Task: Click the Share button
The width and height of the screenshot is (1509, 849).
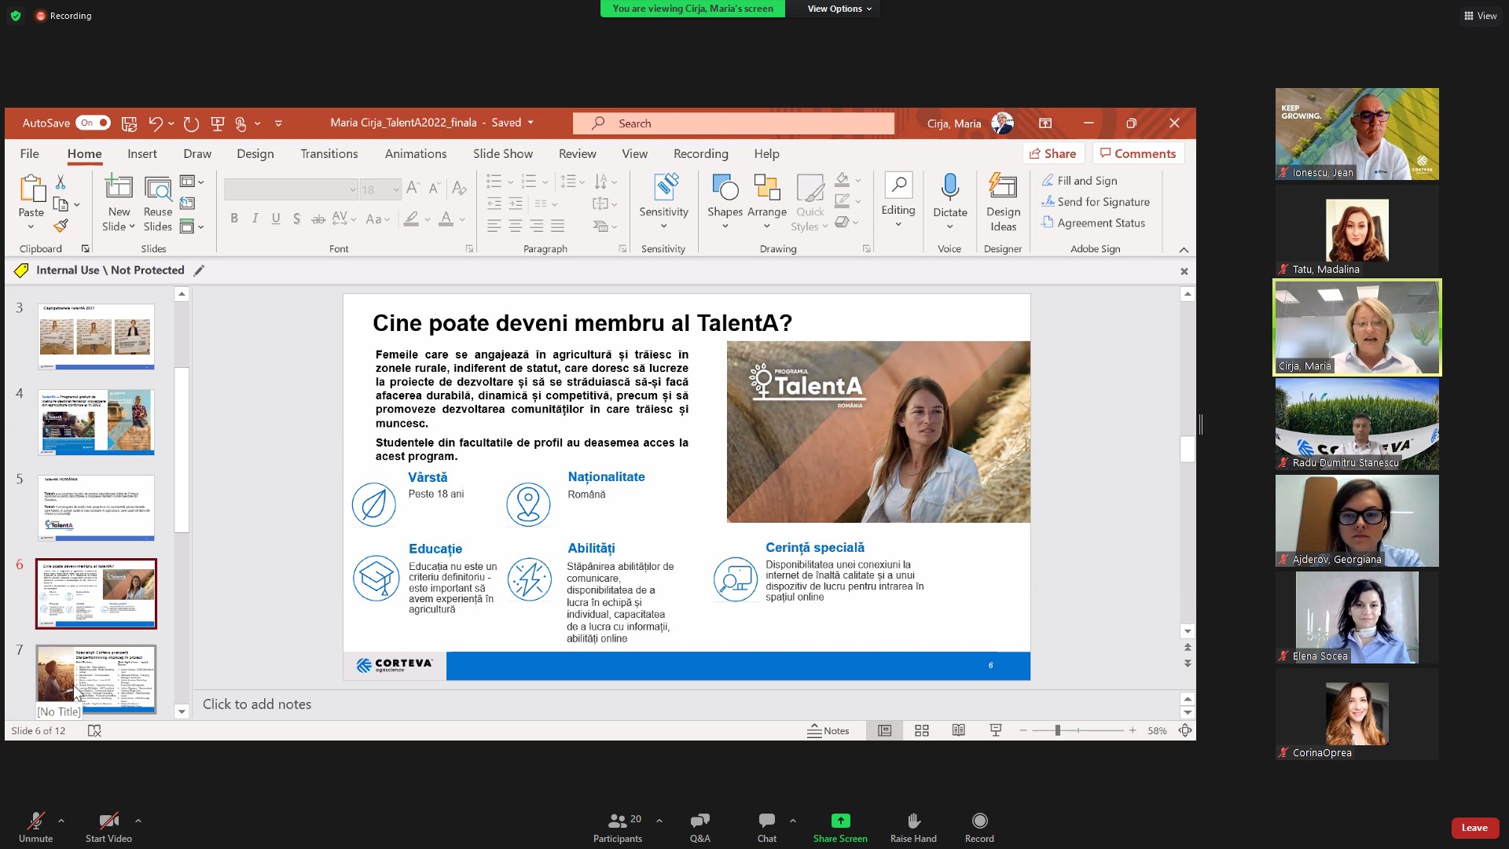Action: coord(1053,153)
